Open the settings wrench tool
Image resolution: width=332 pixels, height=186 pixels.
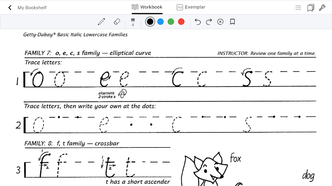[322, 8]
